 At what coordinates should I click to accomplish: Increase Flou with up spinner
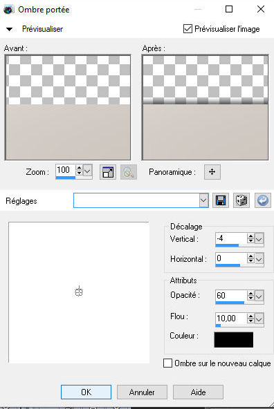click(250, 316)
